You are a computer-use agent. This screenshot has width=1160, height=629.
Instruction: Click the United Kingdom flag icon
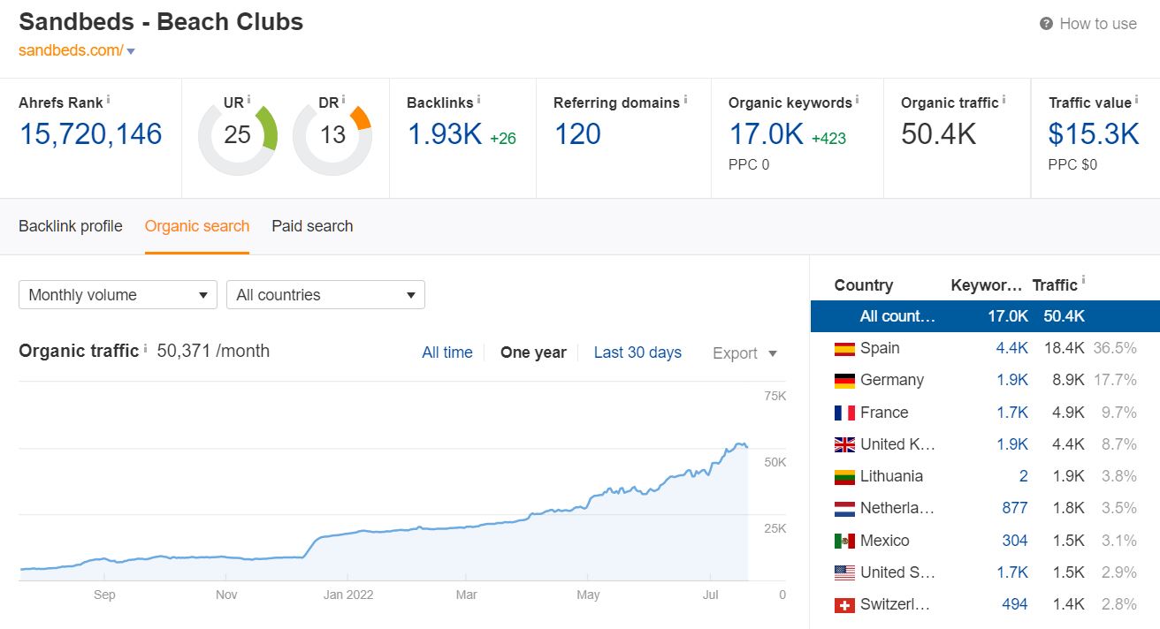tap(844, 445)
